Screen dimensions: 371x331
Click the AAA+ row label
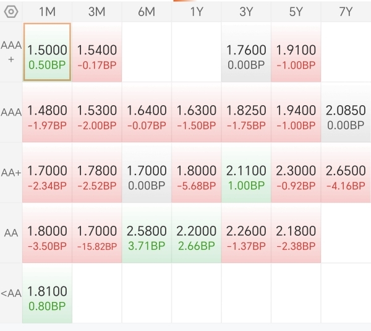click(x=11, y=52)
